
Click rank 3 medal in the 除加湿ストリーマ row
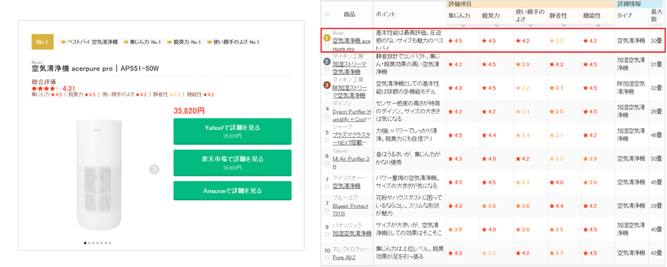pyautogui.click(x=327, y=85)
